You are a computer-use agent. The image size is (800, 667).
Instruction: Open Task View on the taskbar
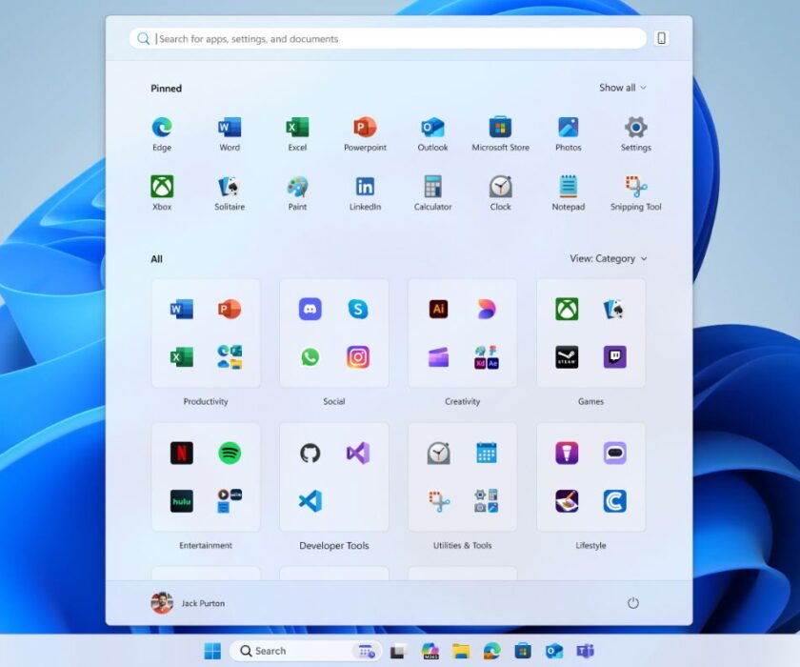(398, 651)
